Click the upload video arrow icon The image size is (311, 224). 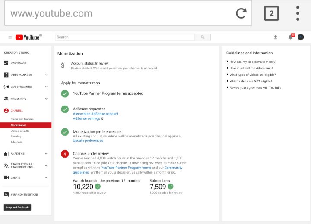[276, 37]
